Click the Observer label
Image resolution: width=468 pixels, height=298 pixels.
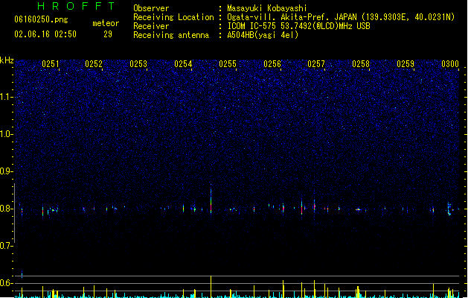(x=151, y=8)
